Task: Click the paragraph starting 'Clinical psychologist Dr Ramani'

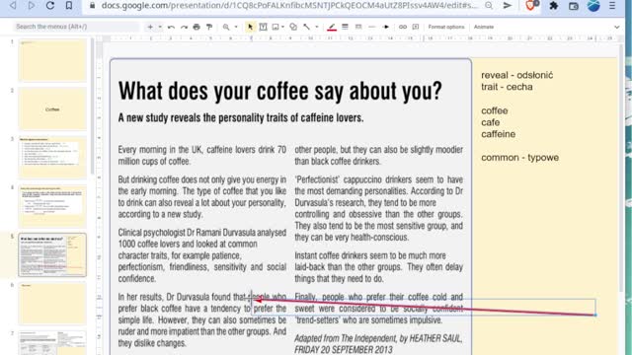Action: pos(201,255)
